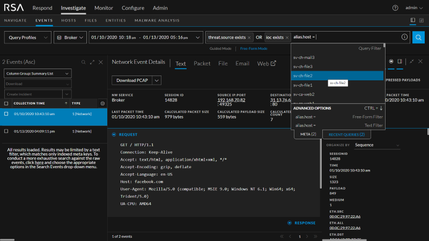Image resolution: width=429 pixels, height=241 pixels.
Task: Toggle the meta panel icon in details header
Action: tap(400, 62)
